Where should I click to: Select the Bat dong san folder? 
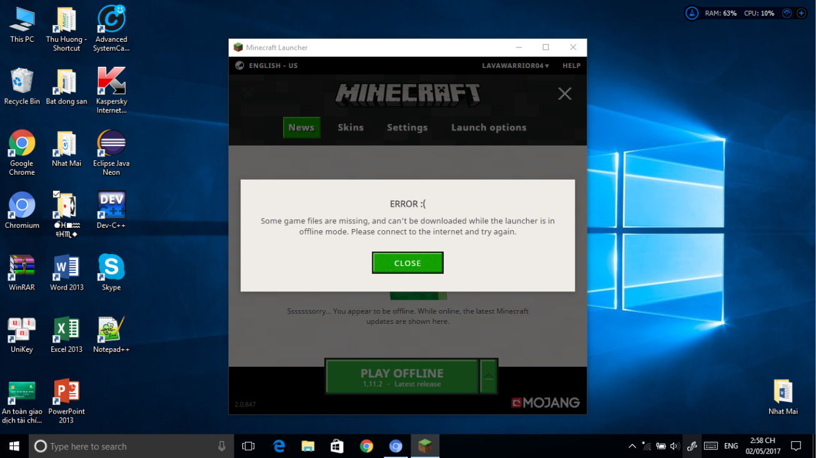pos(66,87)
